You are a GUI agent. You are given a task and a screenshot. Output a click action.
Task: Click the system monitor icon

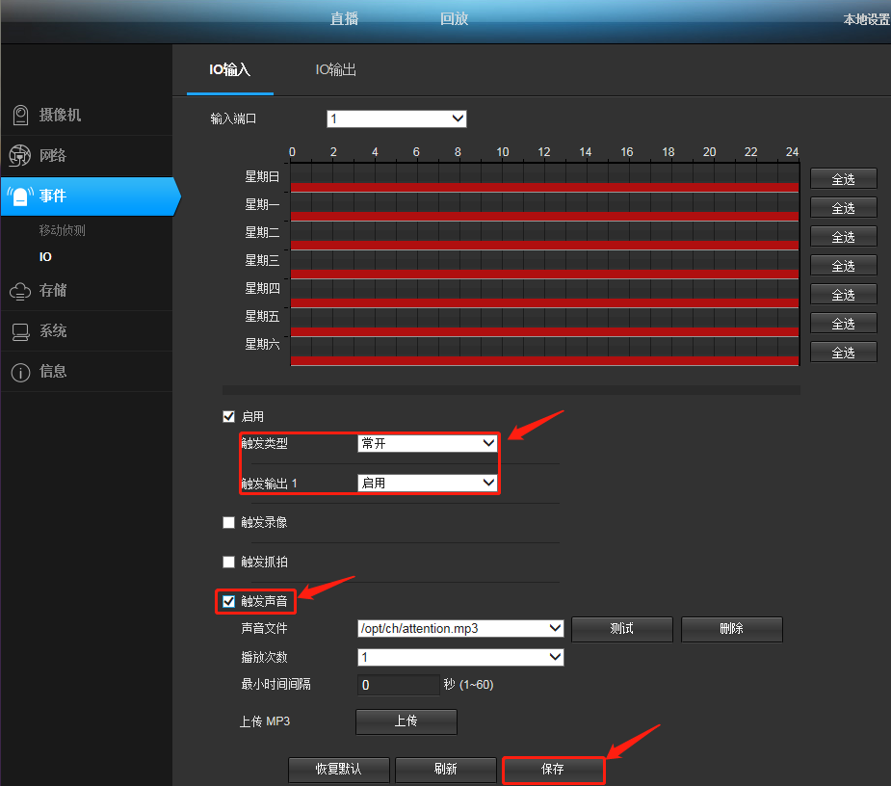click(20, 331)
